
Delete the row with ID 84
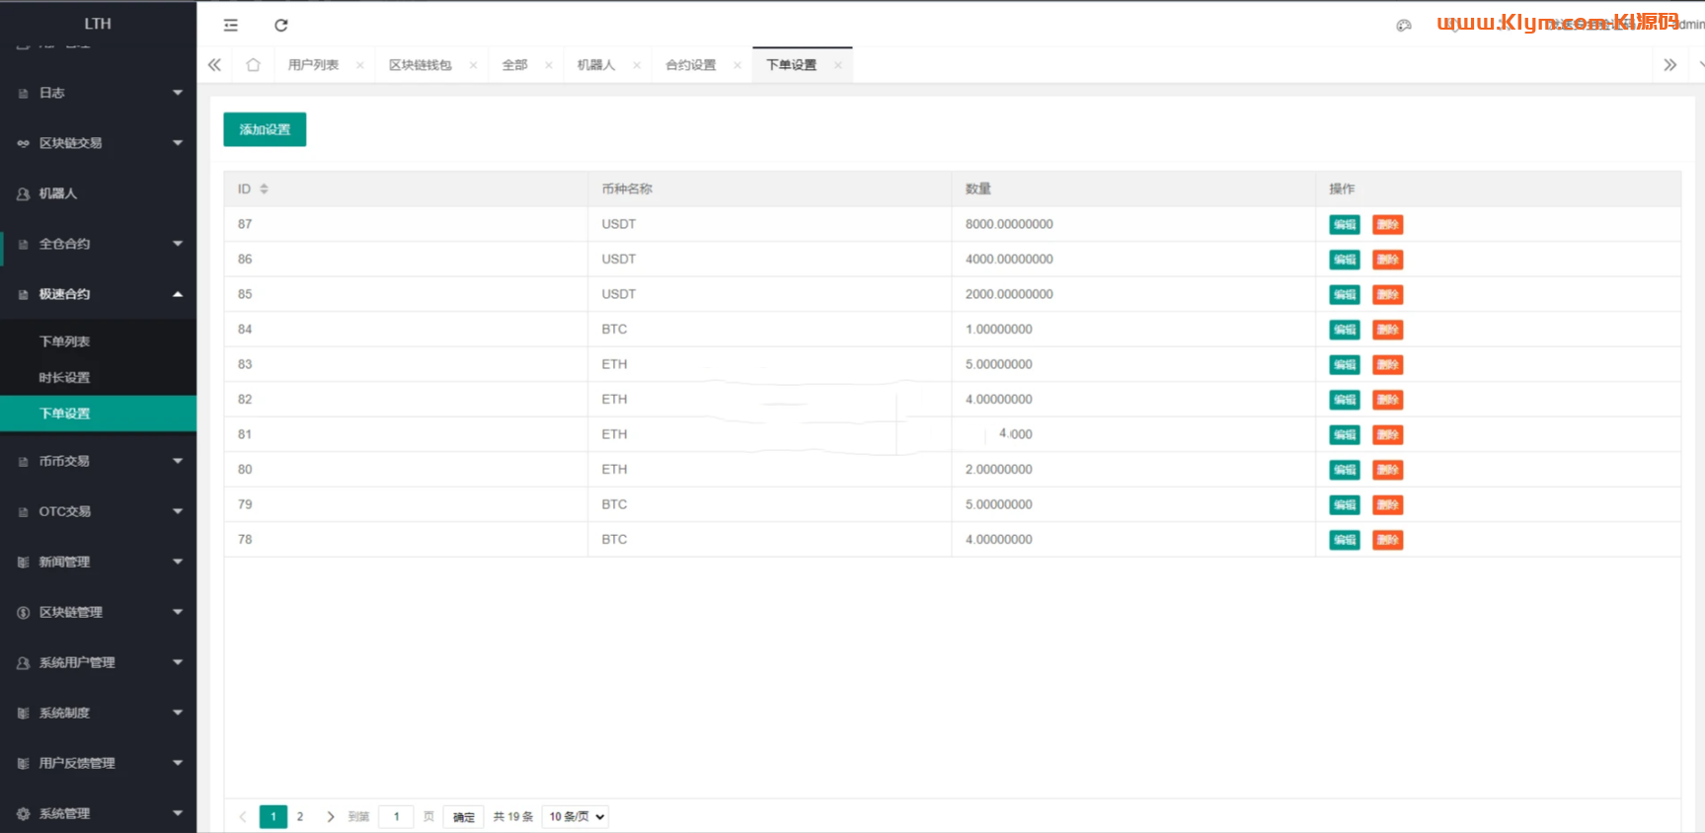pyautogui.click(x=1387, y=330)
